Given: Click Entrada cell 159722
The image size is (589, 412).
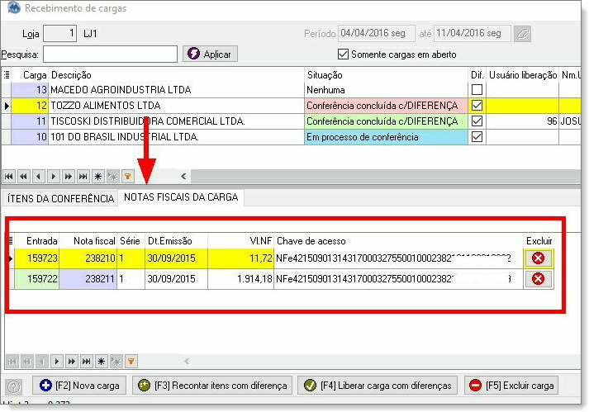Looking at the screenshot, I should pyautogui.click(x=37, y=279).
